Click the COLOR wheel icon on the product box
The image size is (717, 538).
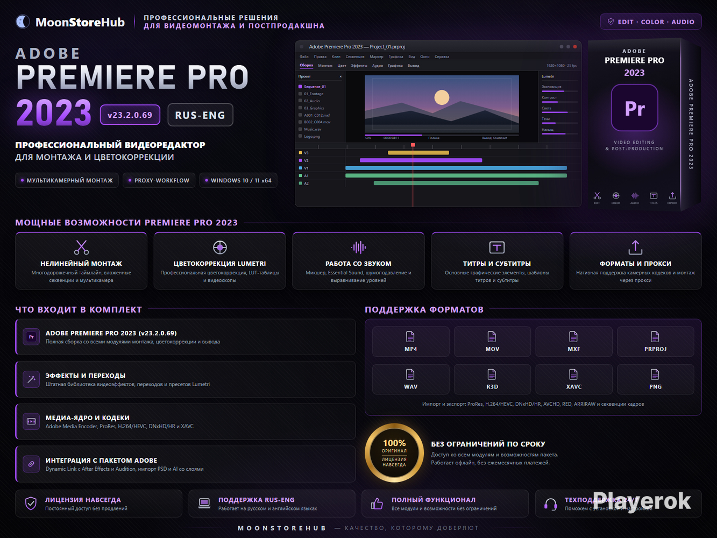(616, 196)
